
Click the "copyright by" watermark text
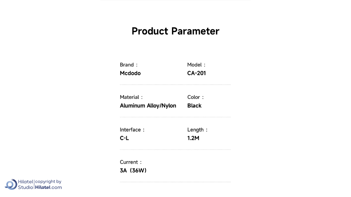pos(48,182)
